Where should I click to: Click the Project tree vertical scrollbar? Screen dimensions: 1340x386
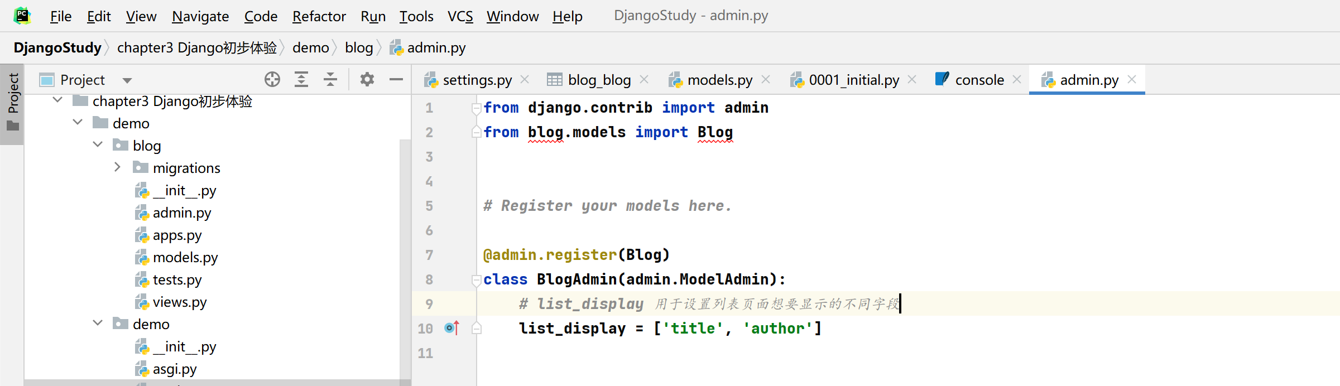coord(405,259)
